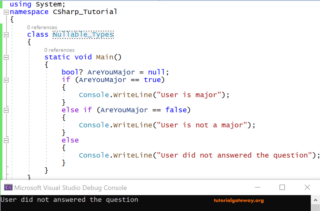Viewport: 320px width, 211px height.
Task: Collapse the namespace CSharp_Tutorial region
Action: (6, 12)
